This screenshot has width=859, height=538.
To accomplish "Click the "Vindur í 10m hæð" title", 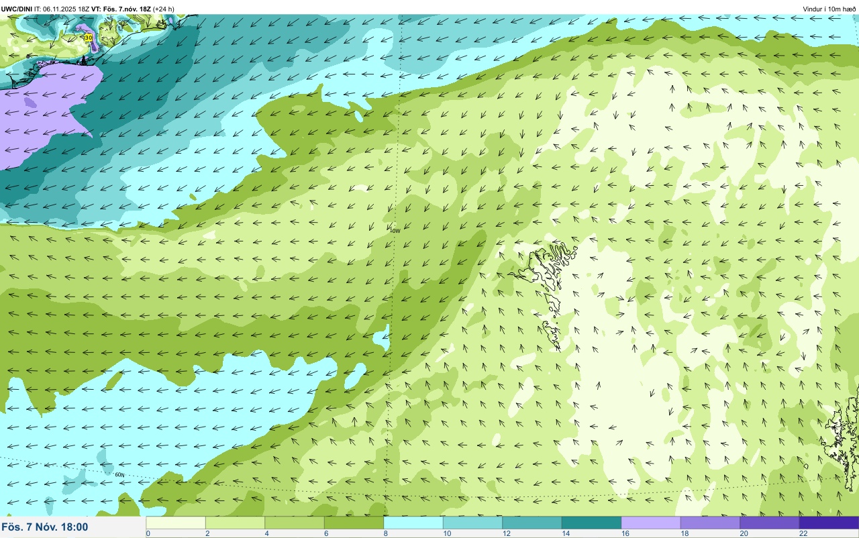I will click(x=829, y=9).
